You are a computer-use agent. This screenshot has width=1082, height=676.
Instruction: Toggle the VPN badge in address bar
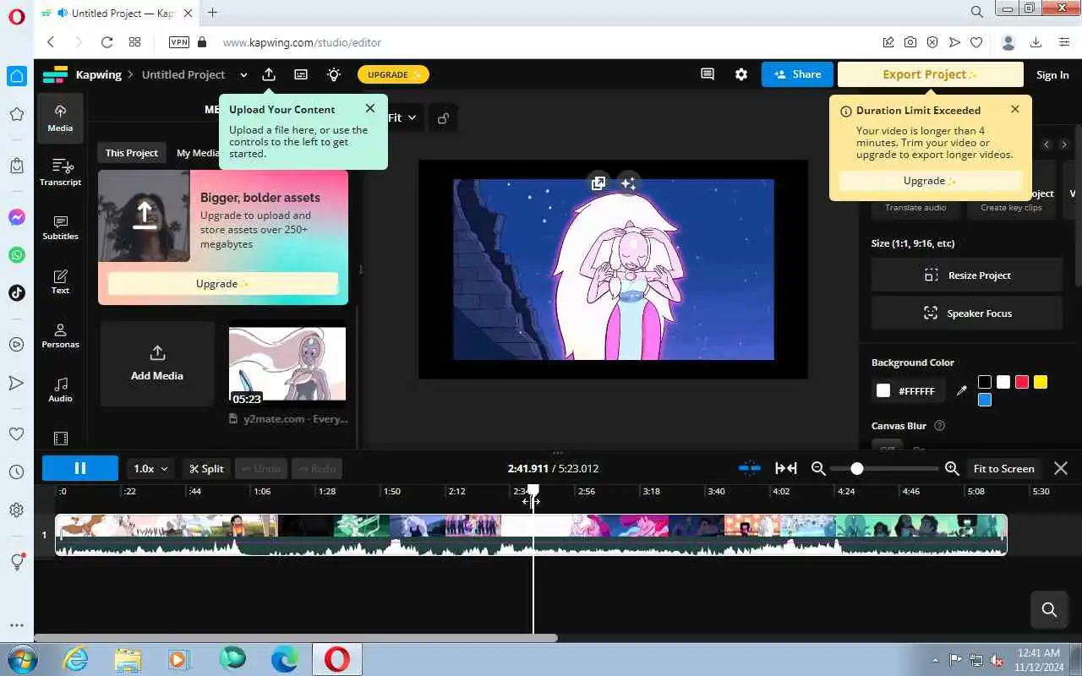click(179, 42)
